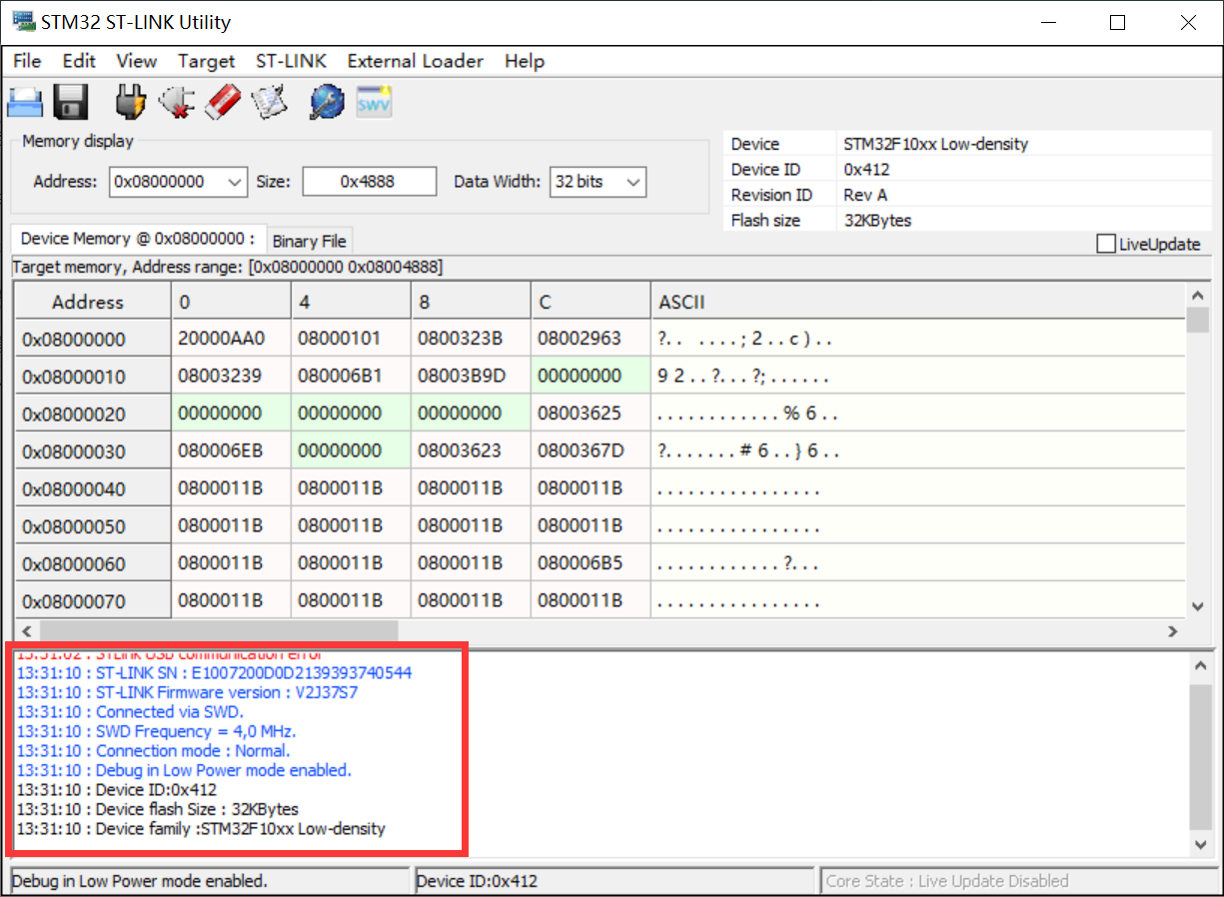Click the Size input field

click(369, 182)
